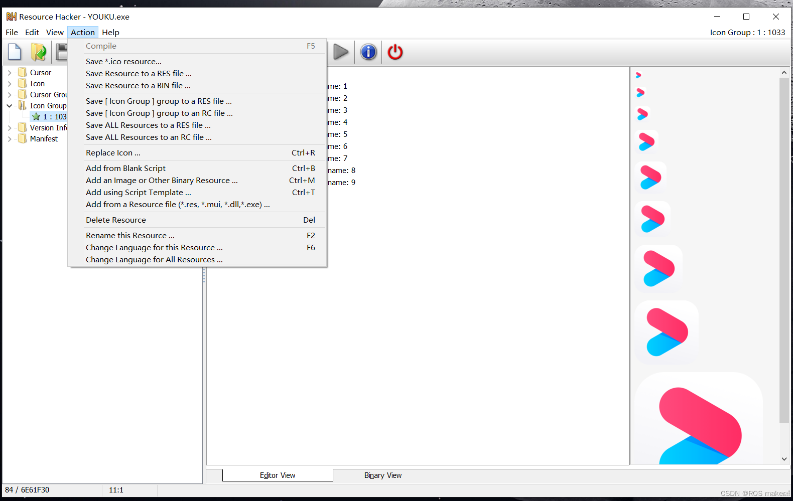Click the script line ending 'name: 9'
Image resolution: width=793 pixels, height=501 pixels.
pos(341,182)
